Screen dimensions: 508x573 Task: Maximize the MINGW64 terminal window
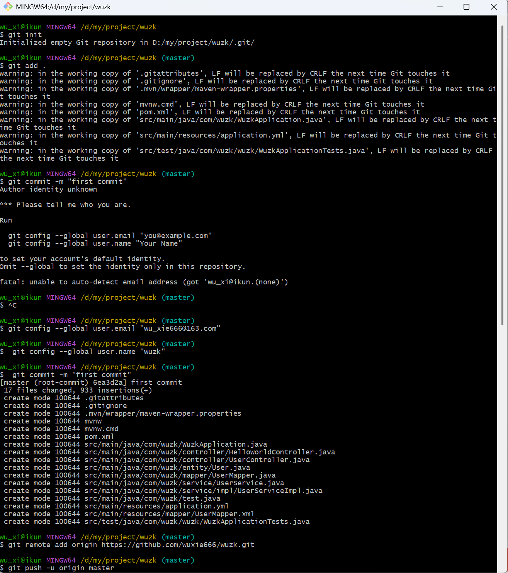pyautogui.click(x=466, y=7)
